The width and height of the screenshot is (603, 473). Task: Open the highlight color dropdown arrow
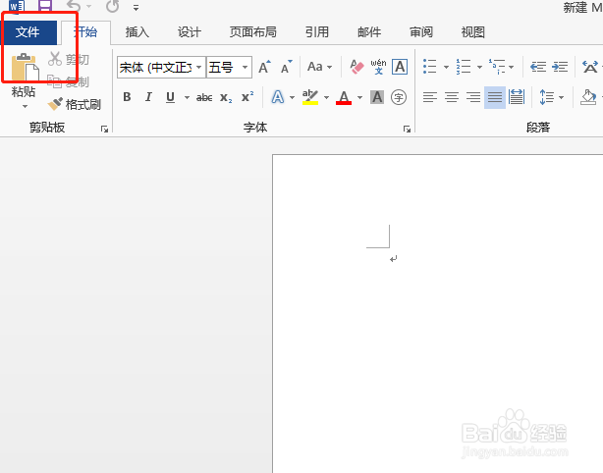tap(326, 97)
